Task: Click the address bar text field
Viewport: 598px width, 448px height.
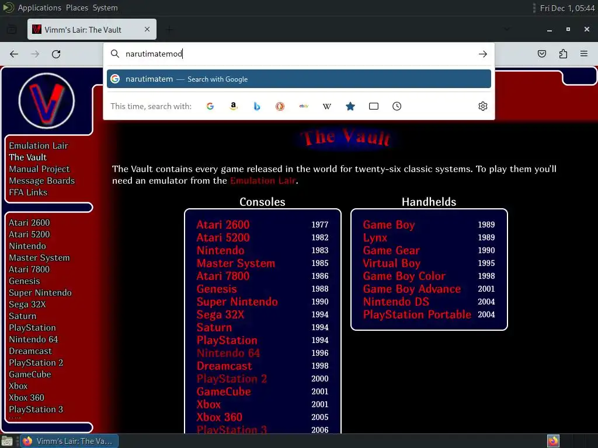Action: click(x=300, y=54)
